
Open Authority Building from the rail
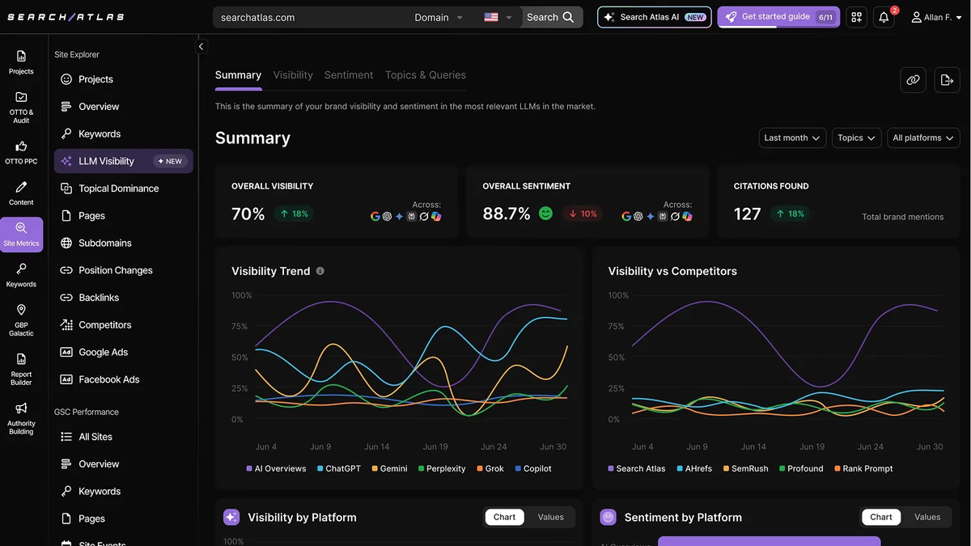(21, 418)
